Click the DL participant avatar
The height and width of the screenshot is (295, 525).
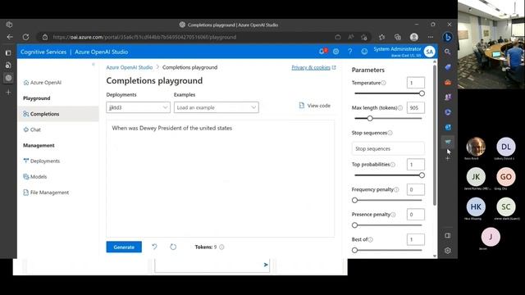[506, 147]
